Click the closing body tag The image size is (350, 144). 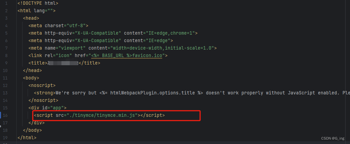tap(32, 130)
